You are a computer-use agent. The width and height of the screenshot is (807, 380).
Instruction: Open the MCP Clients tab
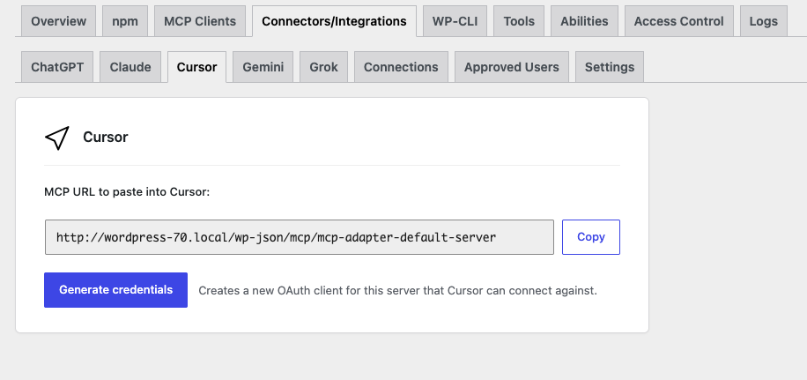[200, 21]
